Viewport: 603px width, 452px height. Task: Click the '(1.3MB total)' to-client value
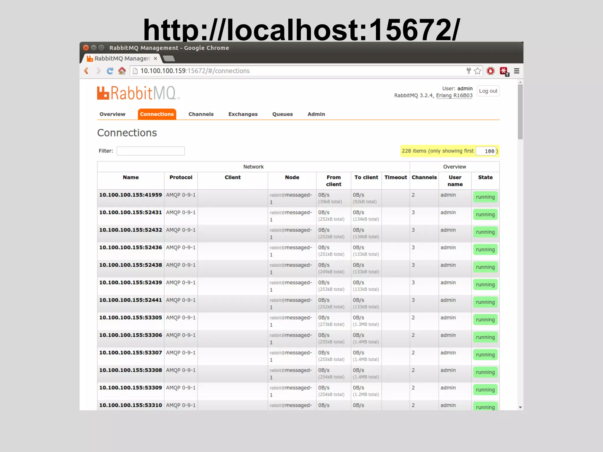click(366, 325)
